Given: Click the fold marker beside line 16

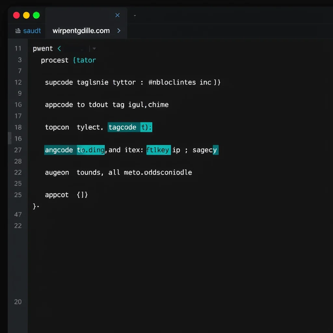Looking at the screenshot, I should point(10,139).
